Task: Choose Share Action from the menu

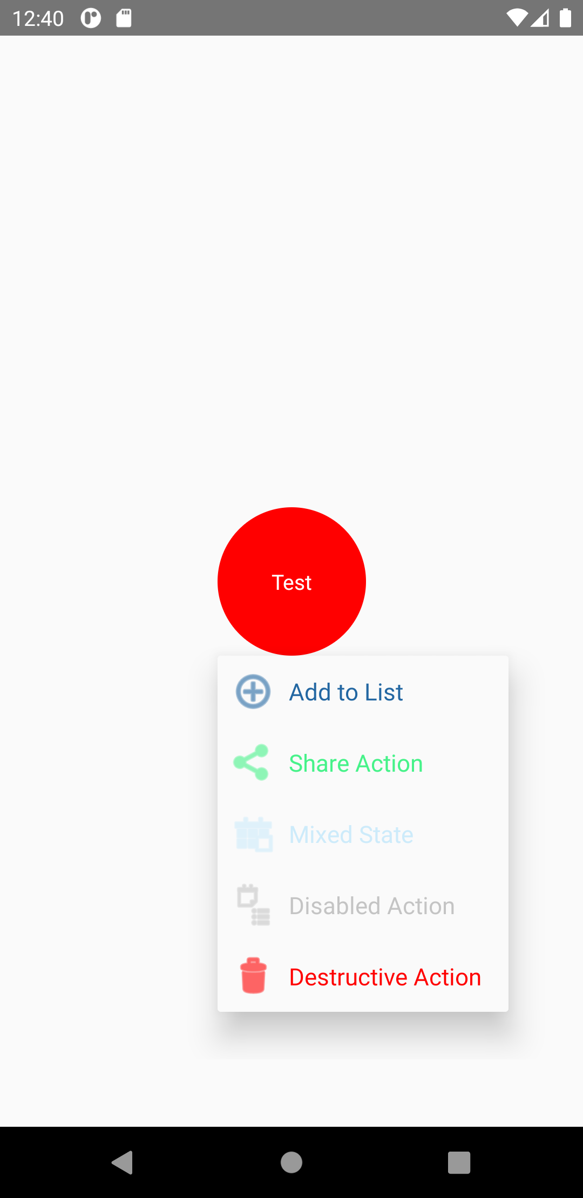Action: click(x=356, y=763)
